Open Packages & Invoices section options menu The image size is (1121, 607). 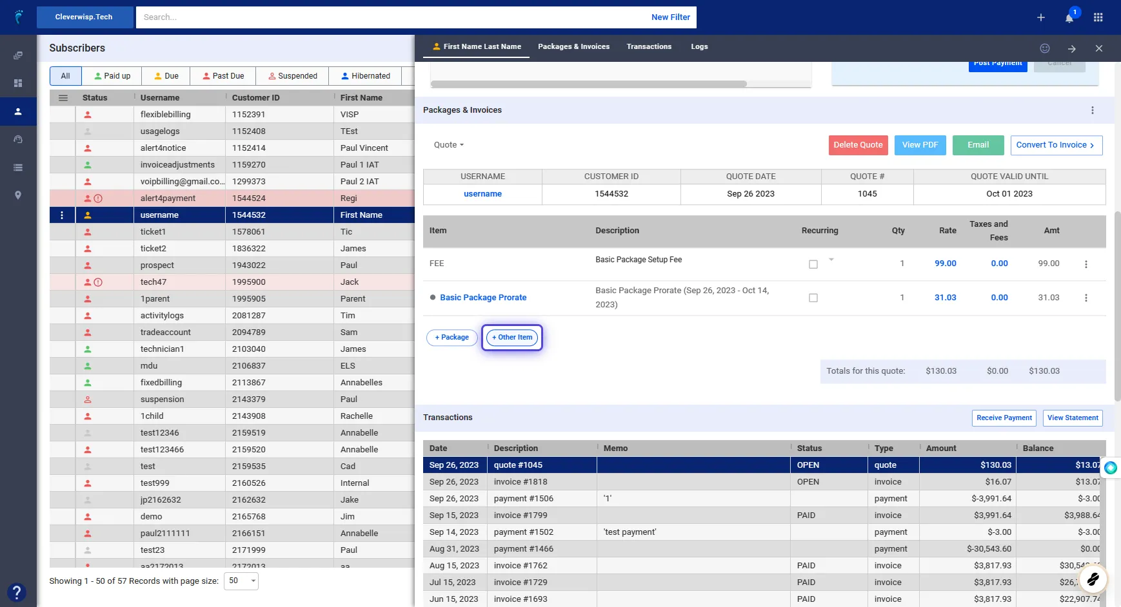[1093, 110]
